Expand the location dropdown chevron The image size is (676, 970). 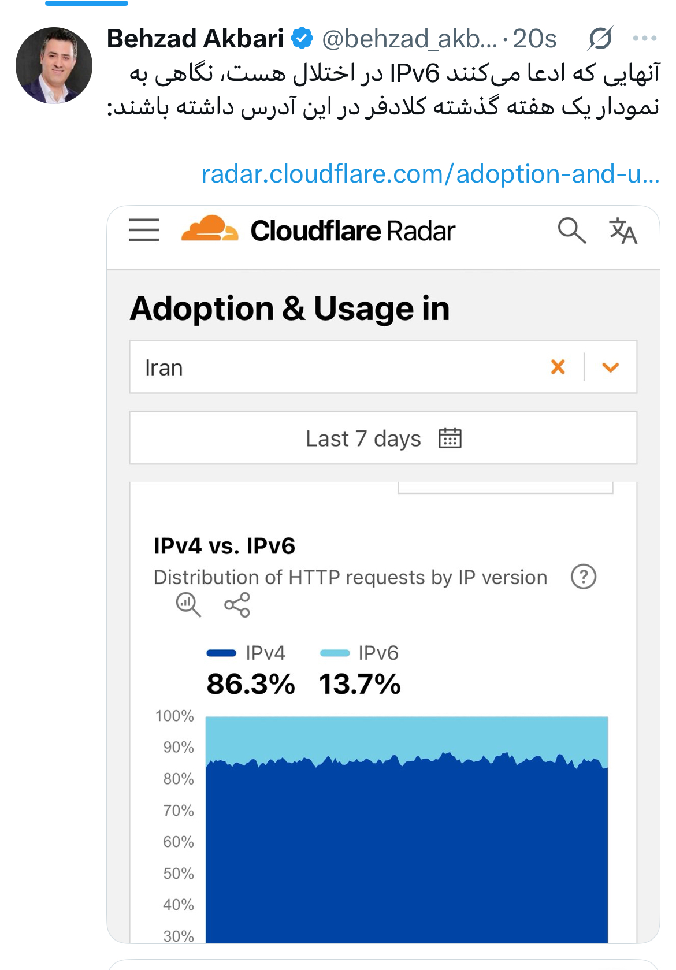[x=611, y=367]
